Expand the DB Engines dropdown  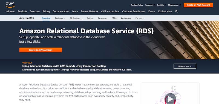[x=76, y=18]
